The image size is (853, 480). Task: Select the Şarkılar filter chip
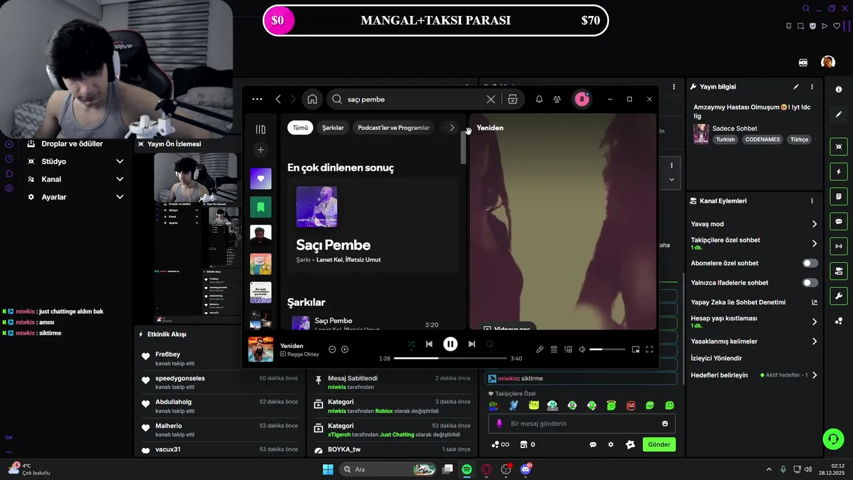click(333, 127)
